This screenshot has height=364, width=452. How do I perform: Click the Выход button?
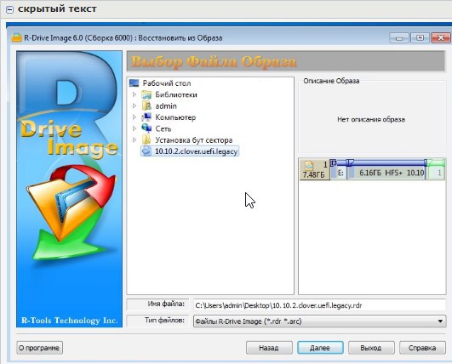pos(371,348)
